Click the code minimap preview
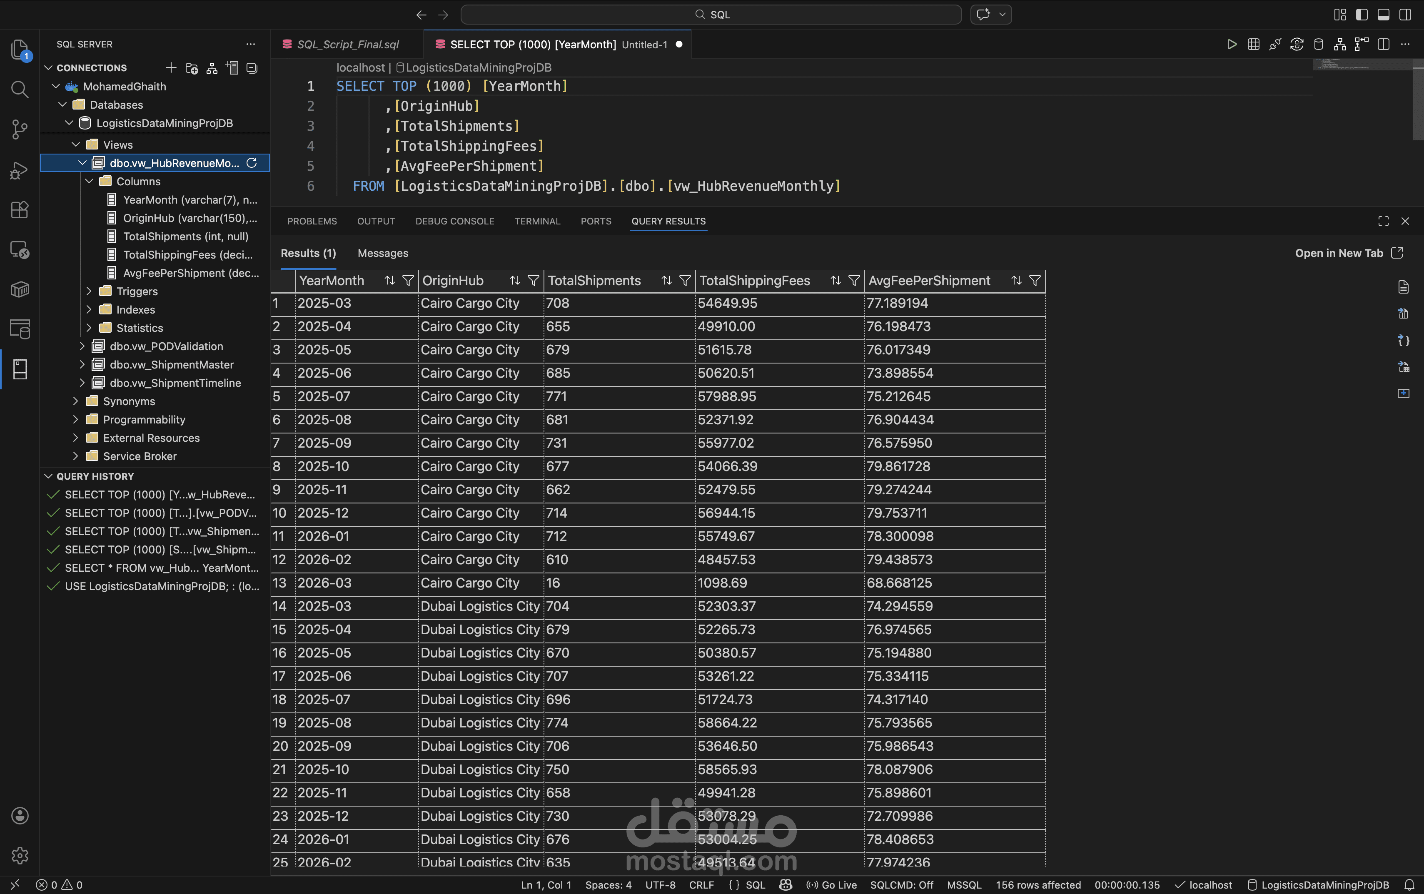1424x894 pixels. click(x=1362, y=65)
